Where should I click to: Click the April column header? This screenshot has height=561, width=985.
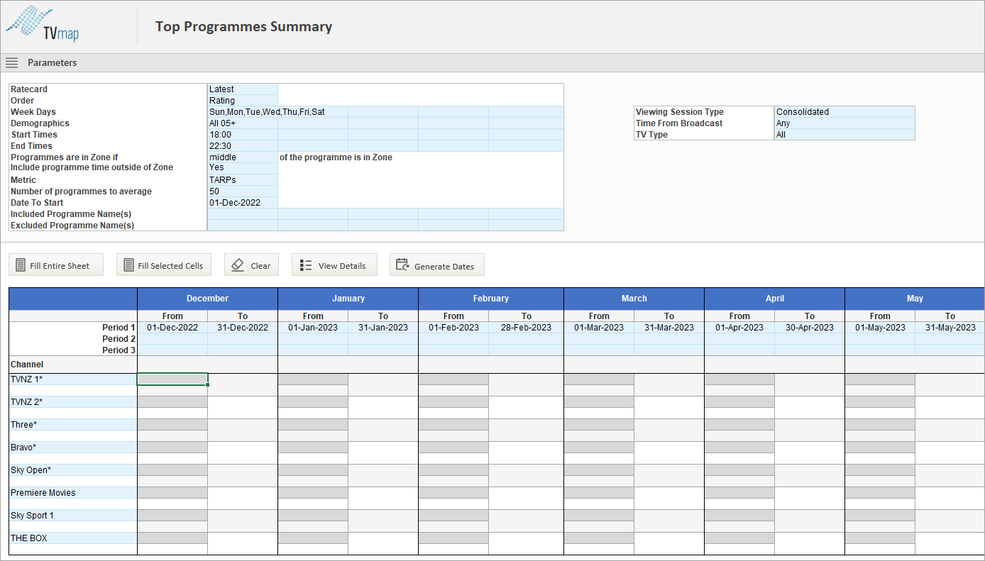tap(774, 299)
